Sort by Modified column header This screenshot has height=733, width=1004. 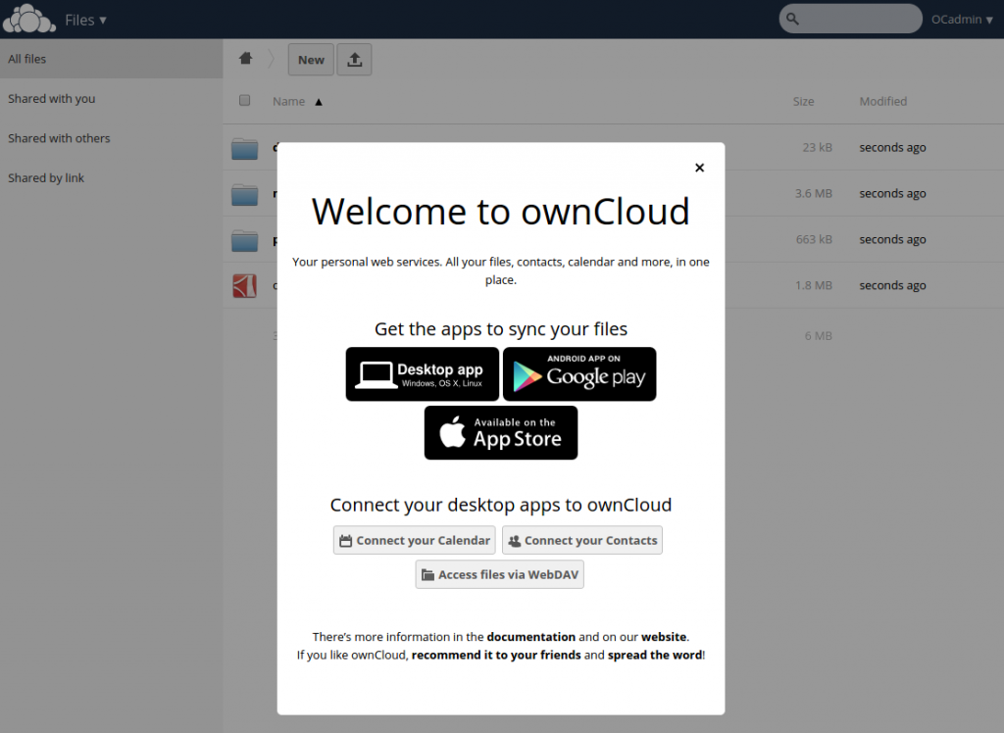(883, 101)
